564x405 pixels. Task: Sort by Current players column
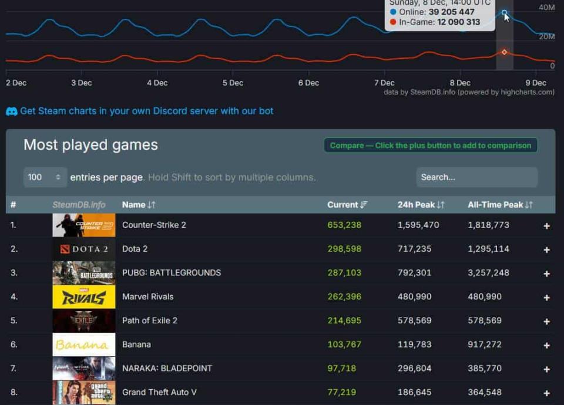tap(347, 205)
